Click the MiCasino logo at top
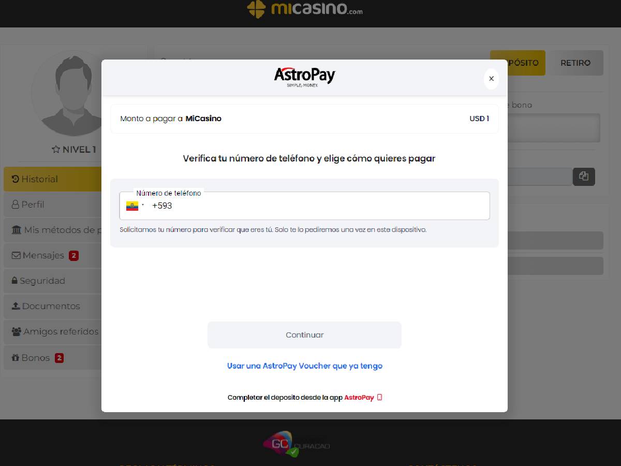The image size is (621, 466). coord(304,9)
